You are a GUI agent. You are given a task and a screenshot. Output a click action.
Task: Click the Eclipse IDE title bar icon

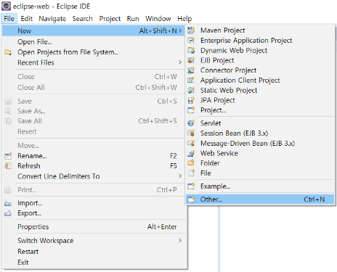tap(6, 6)
